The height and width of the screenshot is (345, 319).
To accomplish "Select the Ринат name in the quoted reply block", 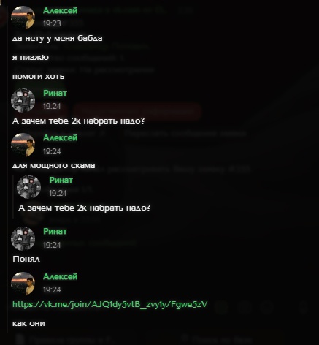I will tap(61, 180).
